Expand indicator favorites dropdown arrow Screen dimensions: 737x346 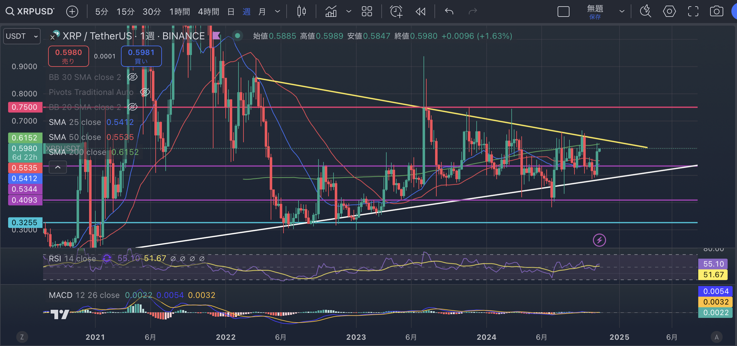(349, 12)
